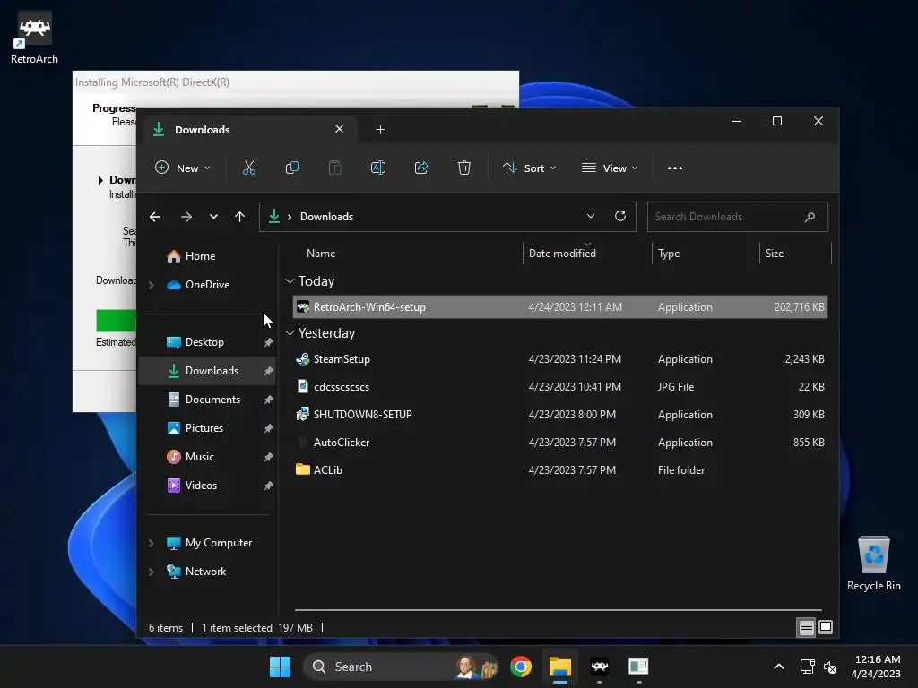Open Desktop in the sidebar
918x688 pixels.
pos(204,342)
